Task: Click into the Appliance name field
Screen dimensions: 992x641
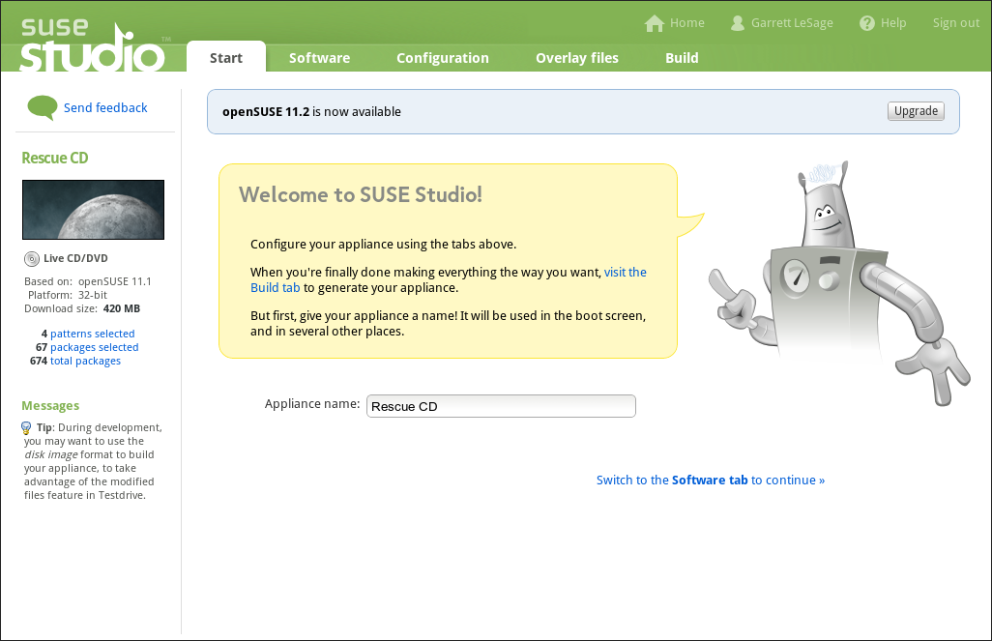Action: pos(501,406)
